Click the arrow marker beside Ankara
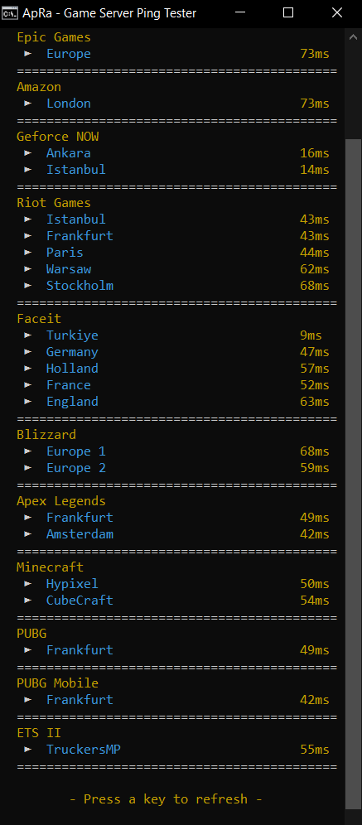362x825 pixels. click(x=28, y=153)
